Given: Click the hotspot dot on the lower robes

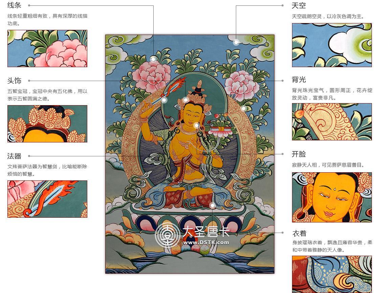Looking at the screenshot, I should (x=212, y=206).
